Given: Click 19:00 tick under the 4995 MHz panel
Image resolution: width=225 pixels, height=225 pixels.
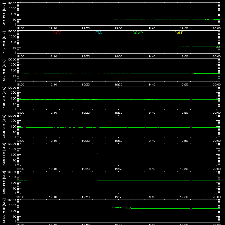Looking at the screenshot, I should (20, 169).
